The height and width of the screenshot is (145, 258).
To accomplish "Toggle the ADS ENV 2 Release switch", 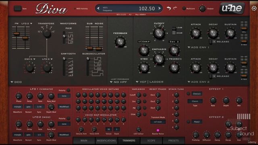I will (212, 76).
